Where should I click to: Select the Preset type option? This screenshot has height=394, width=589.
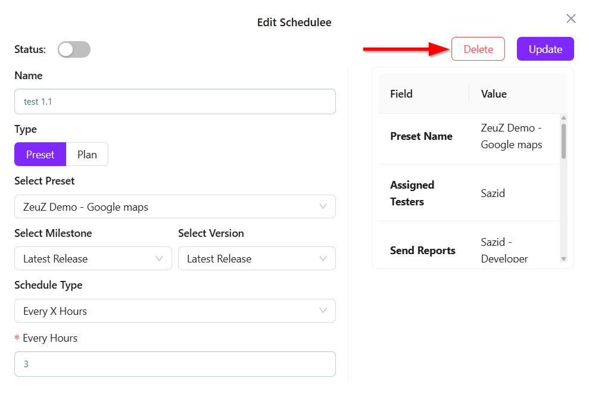click(x=40, y=155)
